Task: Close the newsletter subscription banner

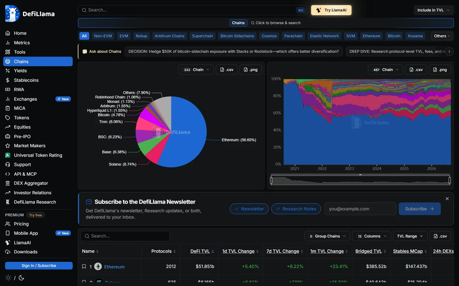Action: click(x=447, y=199)
